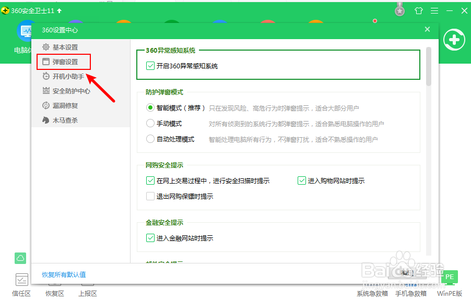Viewport: 471px width, 301px height.
Task: Click the gear icon beside 基本设置
Action: pyautogui.click(x=45, y=47)
